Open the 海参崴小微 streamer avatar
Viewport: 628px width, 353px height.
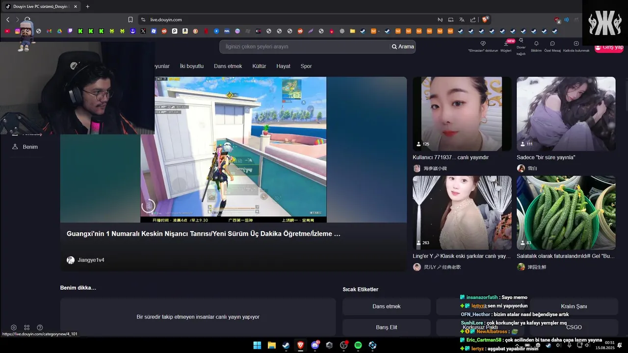417,168
